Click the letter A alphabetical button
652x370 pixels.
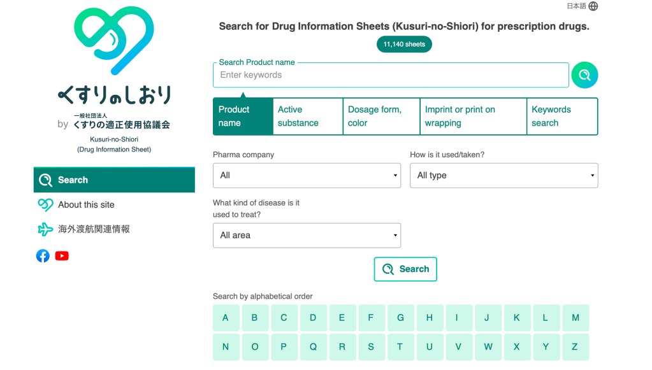point(226,318)
